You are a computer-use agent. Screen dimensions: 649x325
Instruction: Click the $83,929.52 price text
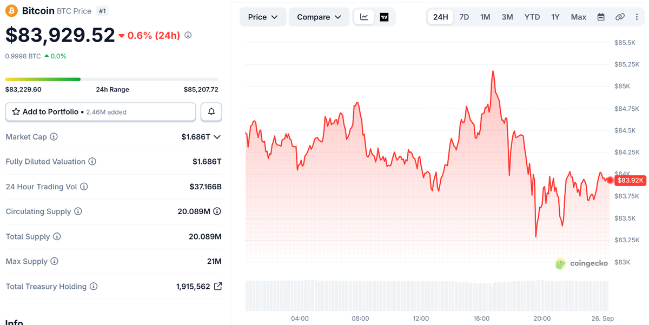click(x=60, y=35)
